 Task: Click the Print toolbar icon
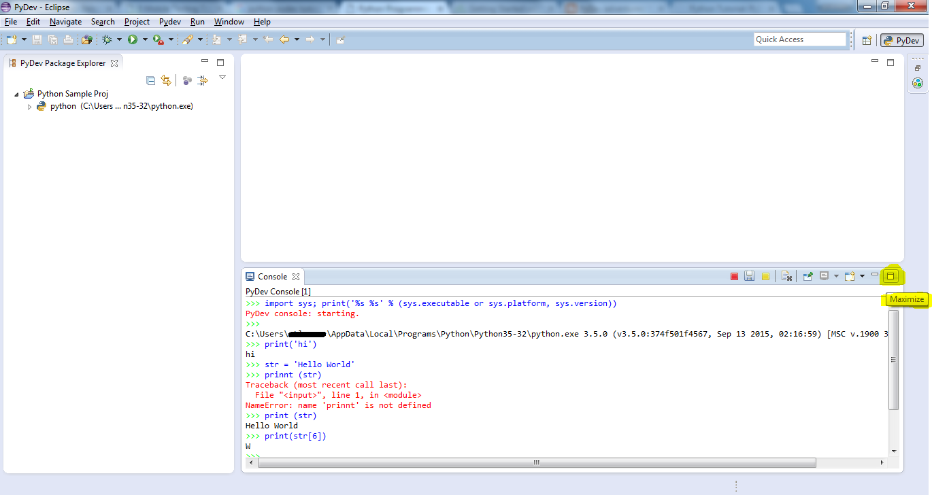[x=68, y=39]
